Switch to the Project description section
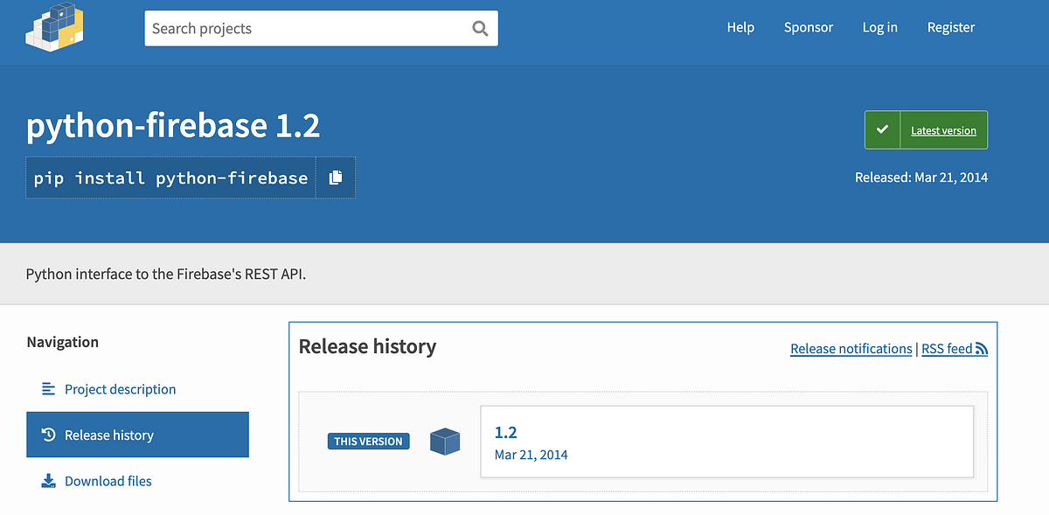The image size is (1049, 515). (119, 389)
